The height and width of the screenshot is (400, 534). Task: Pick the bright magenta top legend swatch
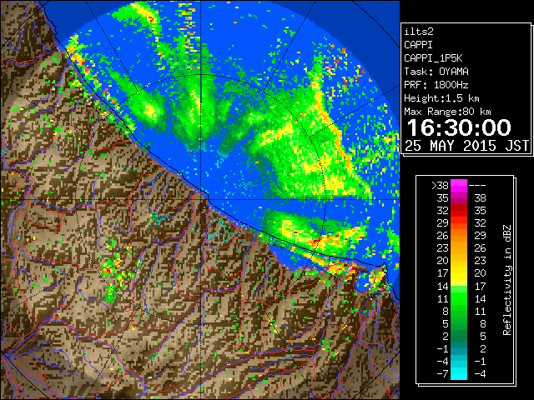click(459, 186)
